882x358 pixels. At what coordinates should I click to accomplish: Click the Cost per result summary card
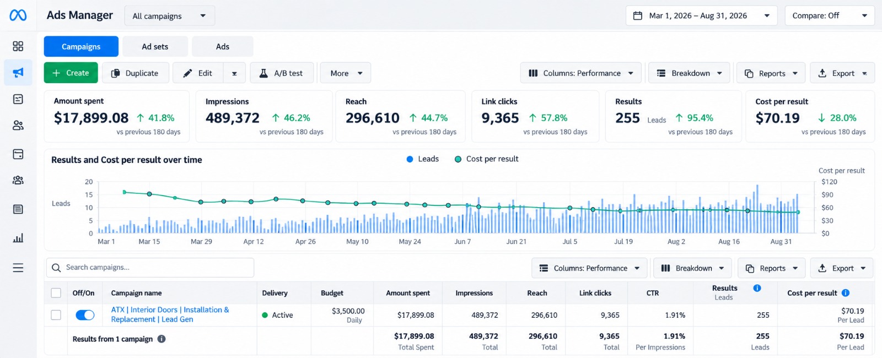point(810,117)
